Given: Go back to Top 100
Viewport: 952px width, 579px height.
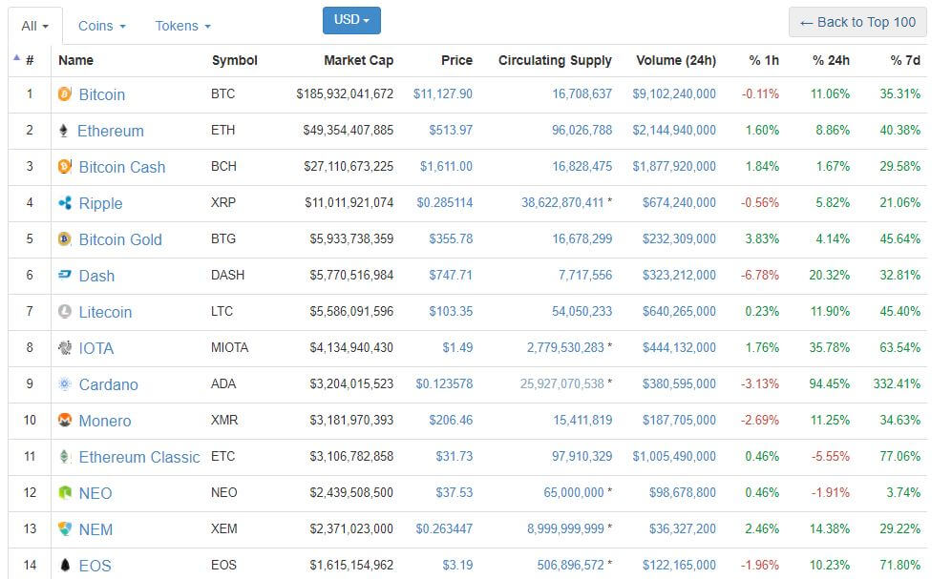Looking at the screenshot, I should 857,23.
